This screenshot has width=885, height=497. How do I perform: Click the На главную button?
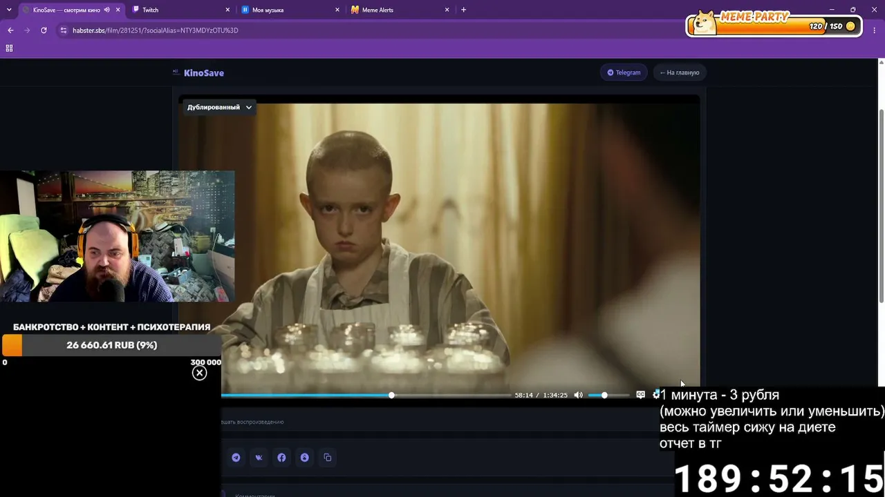pos(680,72)
